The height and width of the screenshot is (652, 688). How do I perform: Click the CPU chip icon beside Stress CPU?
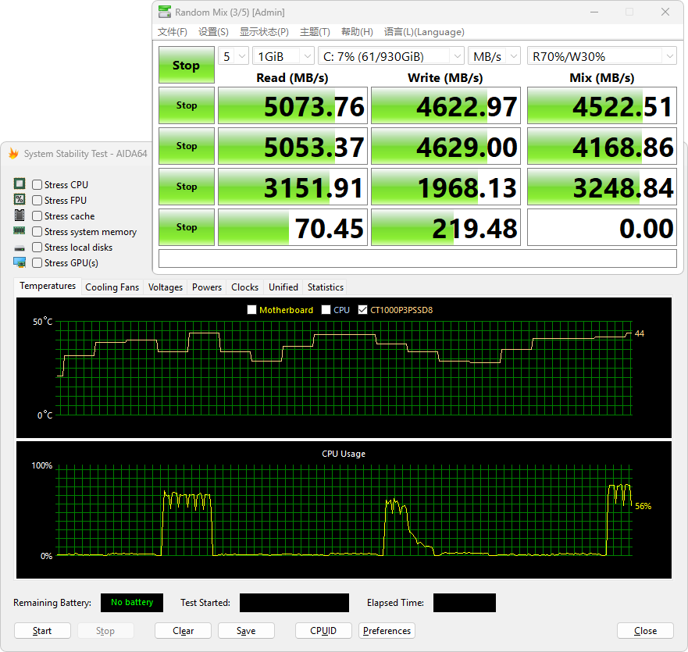tap(20, 183)
